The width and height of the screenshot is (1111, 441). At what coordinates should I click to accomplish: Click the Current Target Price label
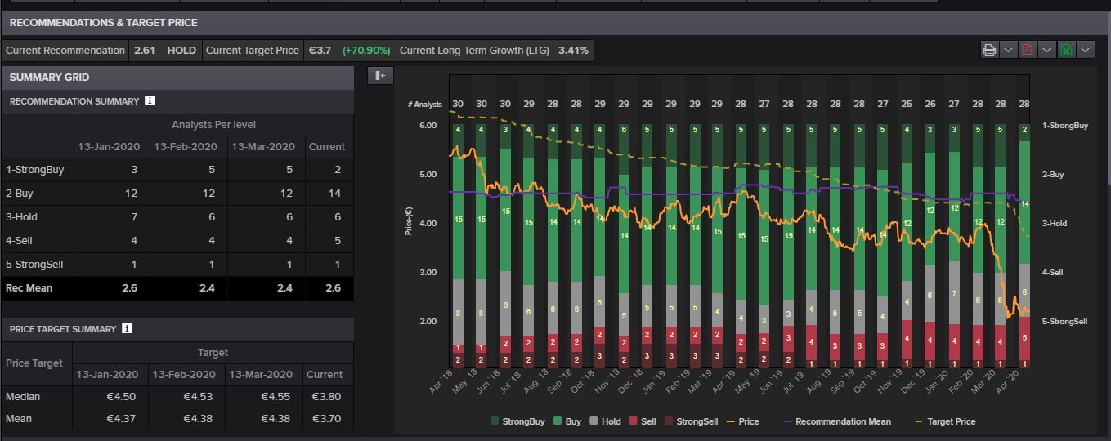[253, 51]
